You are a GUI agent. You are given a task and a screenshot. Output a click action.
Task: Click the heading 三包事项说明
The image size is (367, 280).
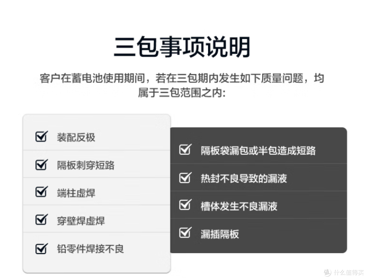coord(182,47)
